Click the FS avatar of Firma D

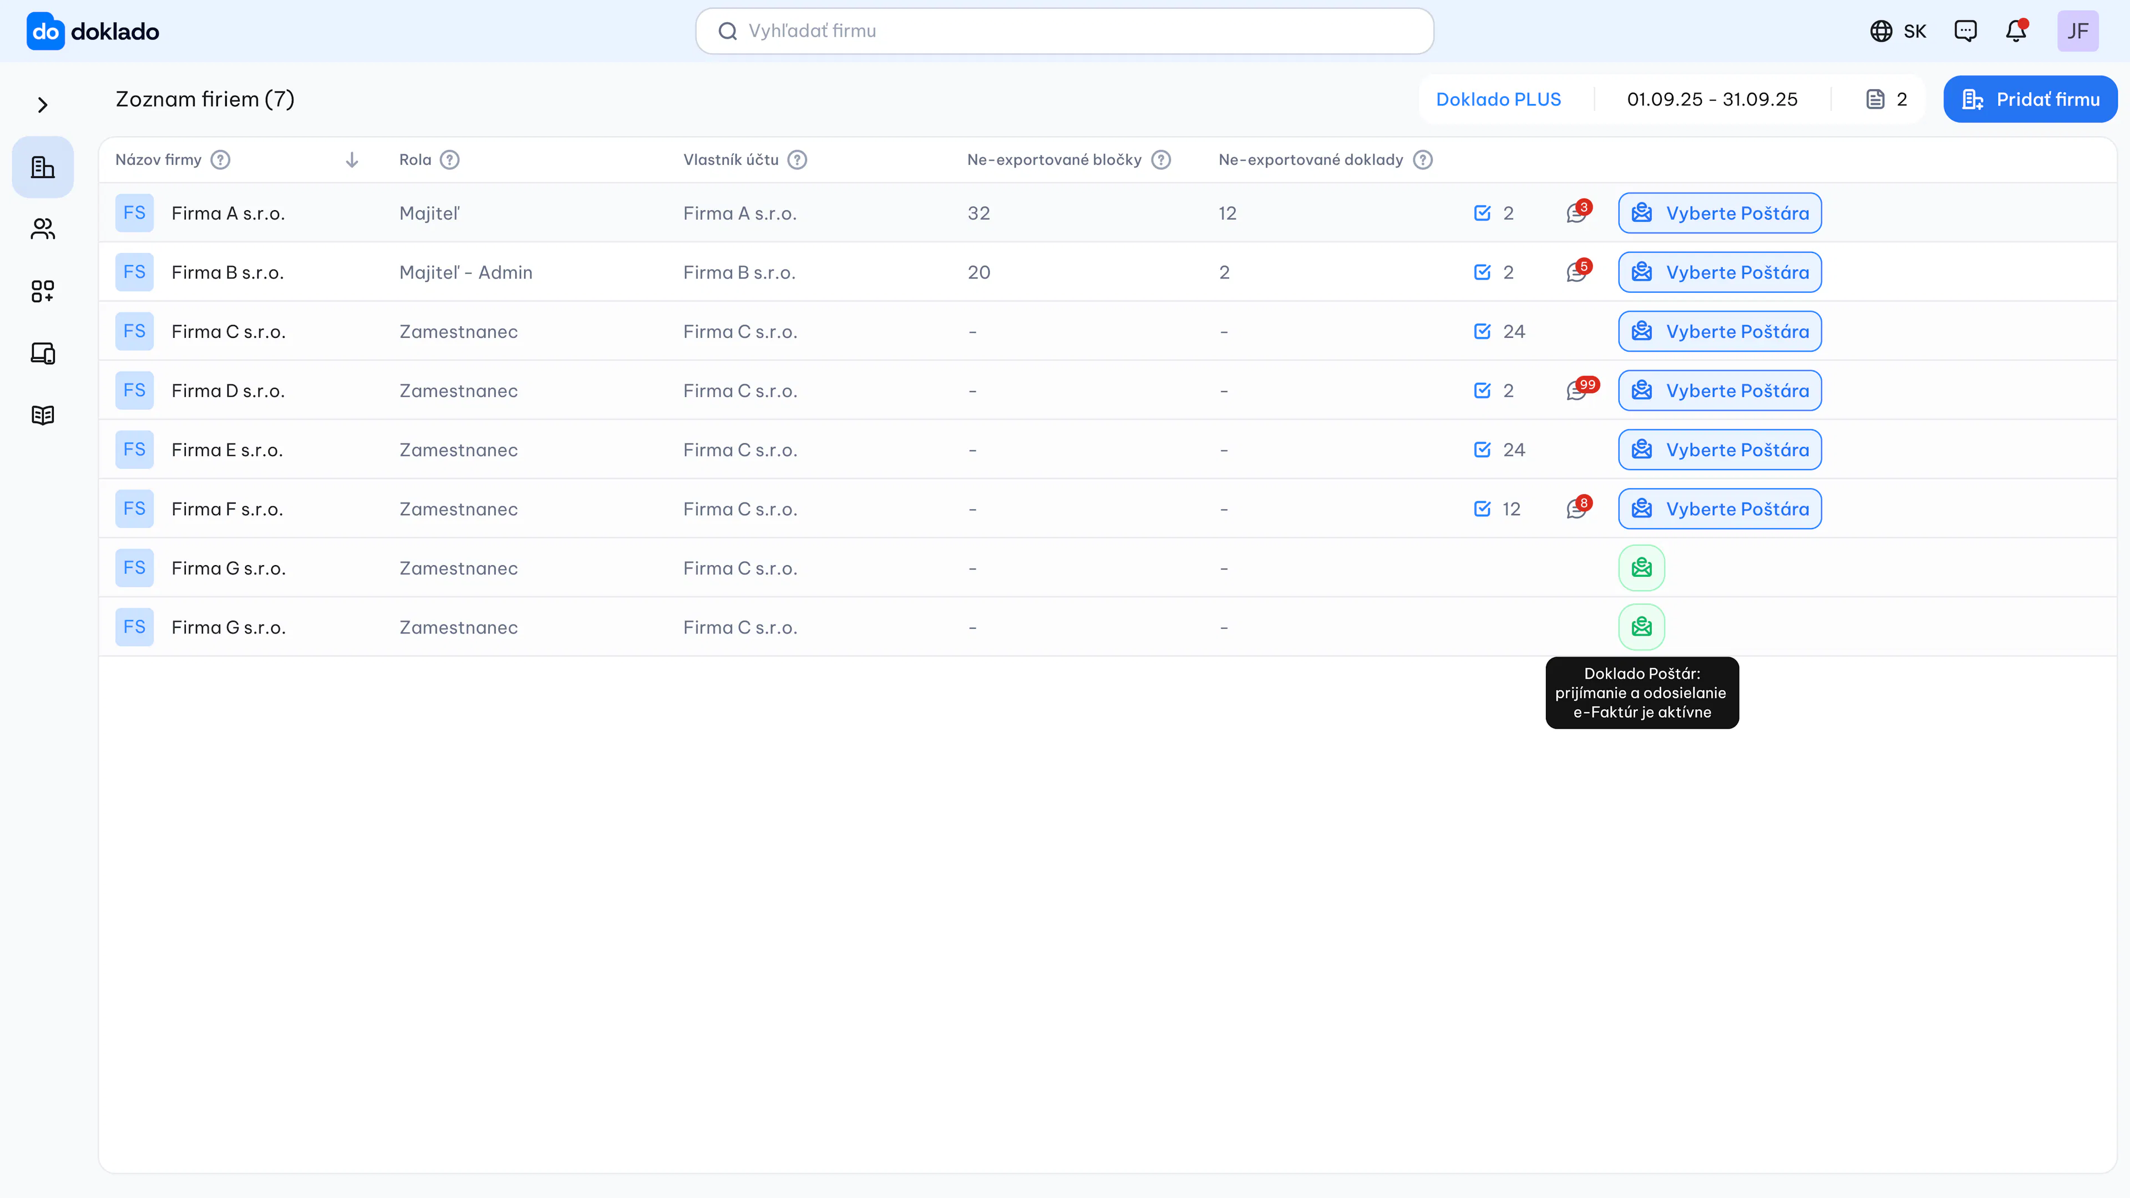(135, 390)
